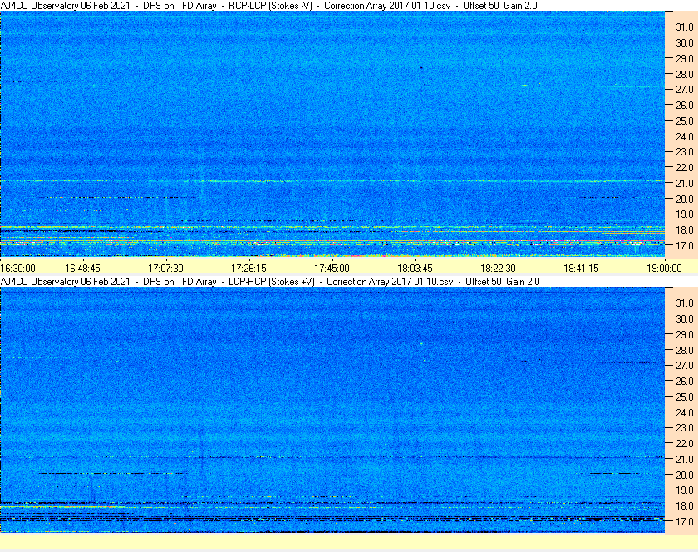Click 31.0 frequency label on Stokes -V plot
The width and height of the screenshot is (698, 552).
685,27
